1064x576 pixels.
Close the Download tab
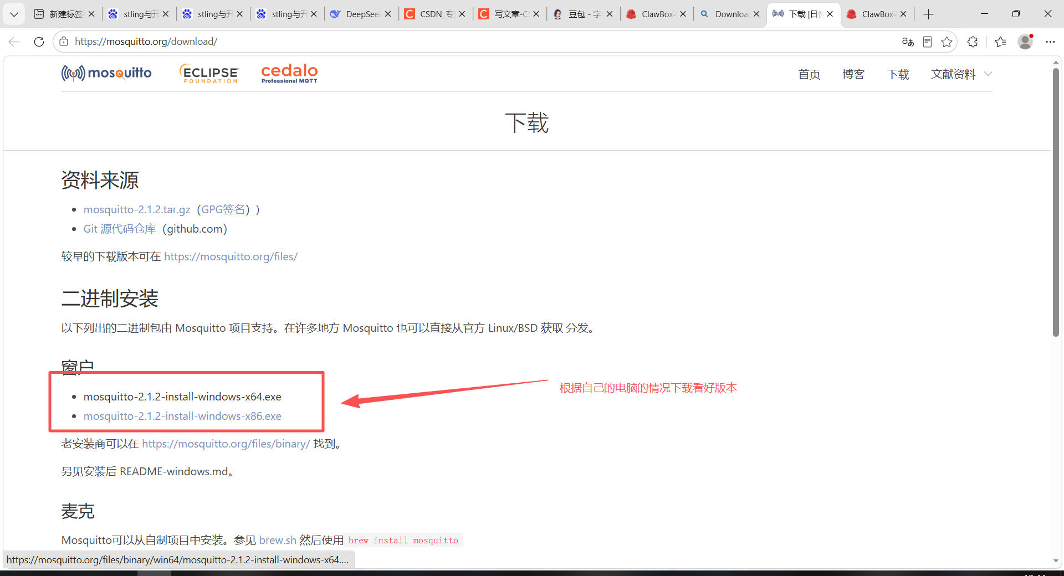pos(756,14)
